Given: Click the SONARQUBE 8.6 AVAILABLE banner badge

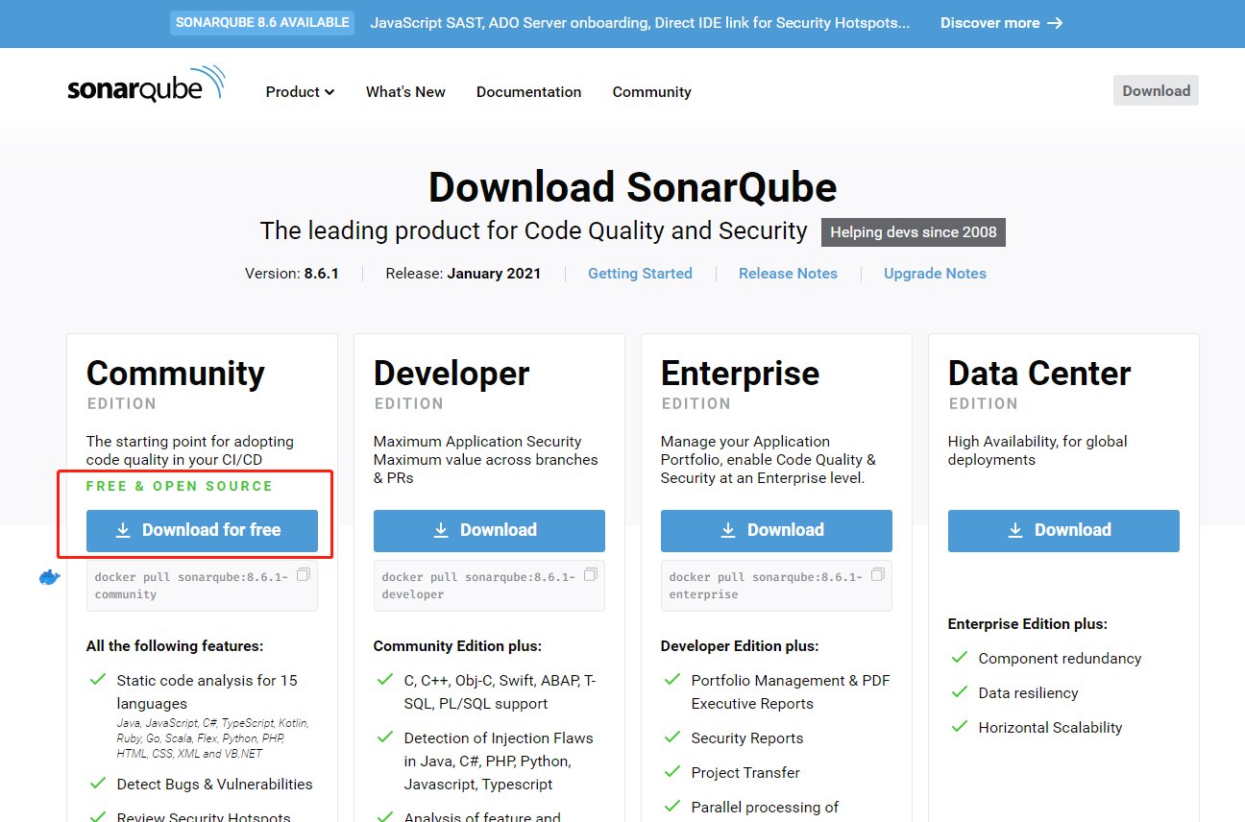Looking at the screenshot, I should [x=262, y=22].
